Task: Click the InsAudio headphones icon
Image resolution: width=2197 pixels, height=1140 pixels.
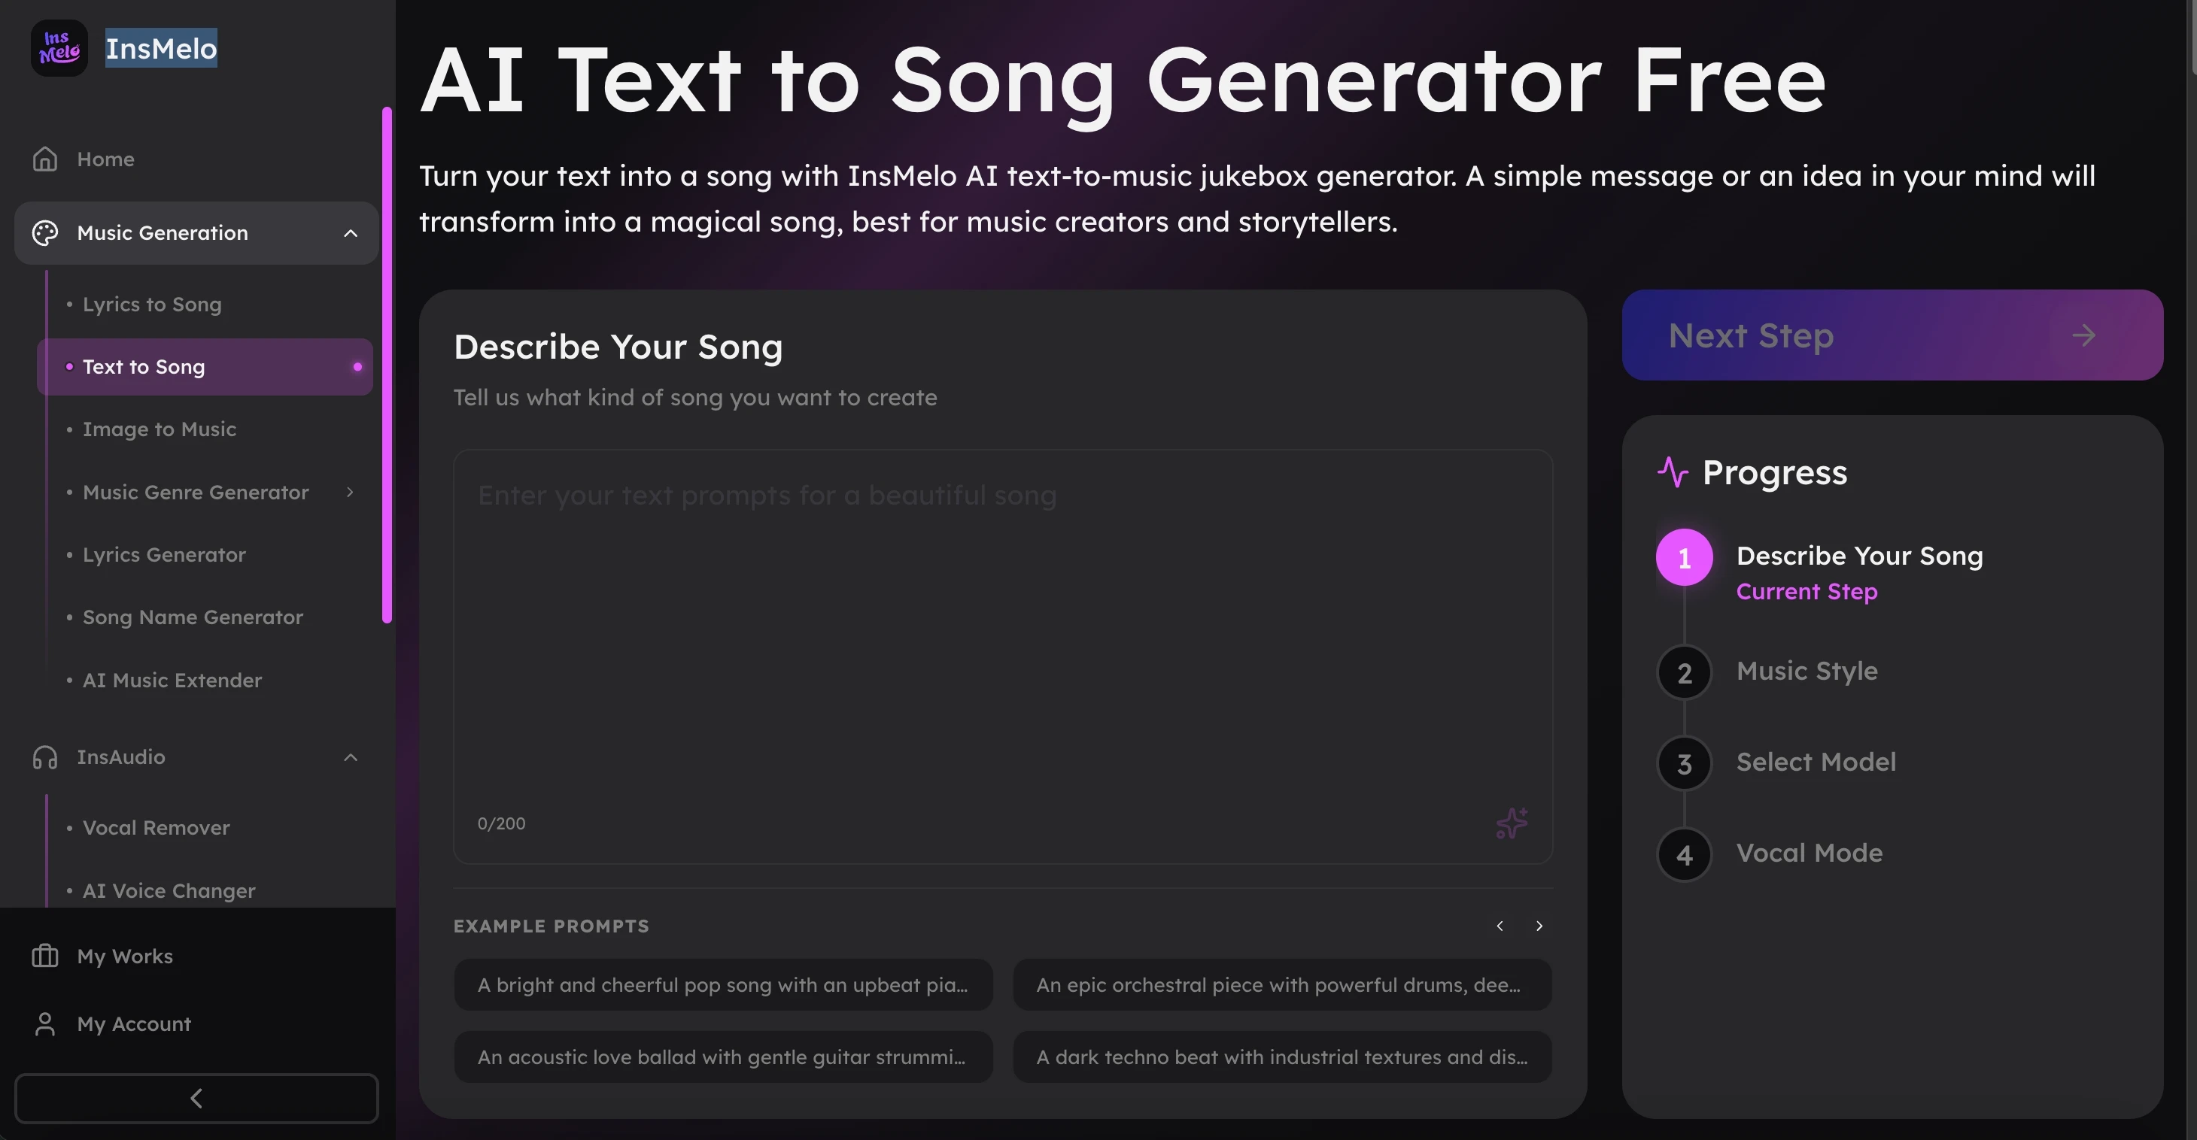Action: click(45, 757)
